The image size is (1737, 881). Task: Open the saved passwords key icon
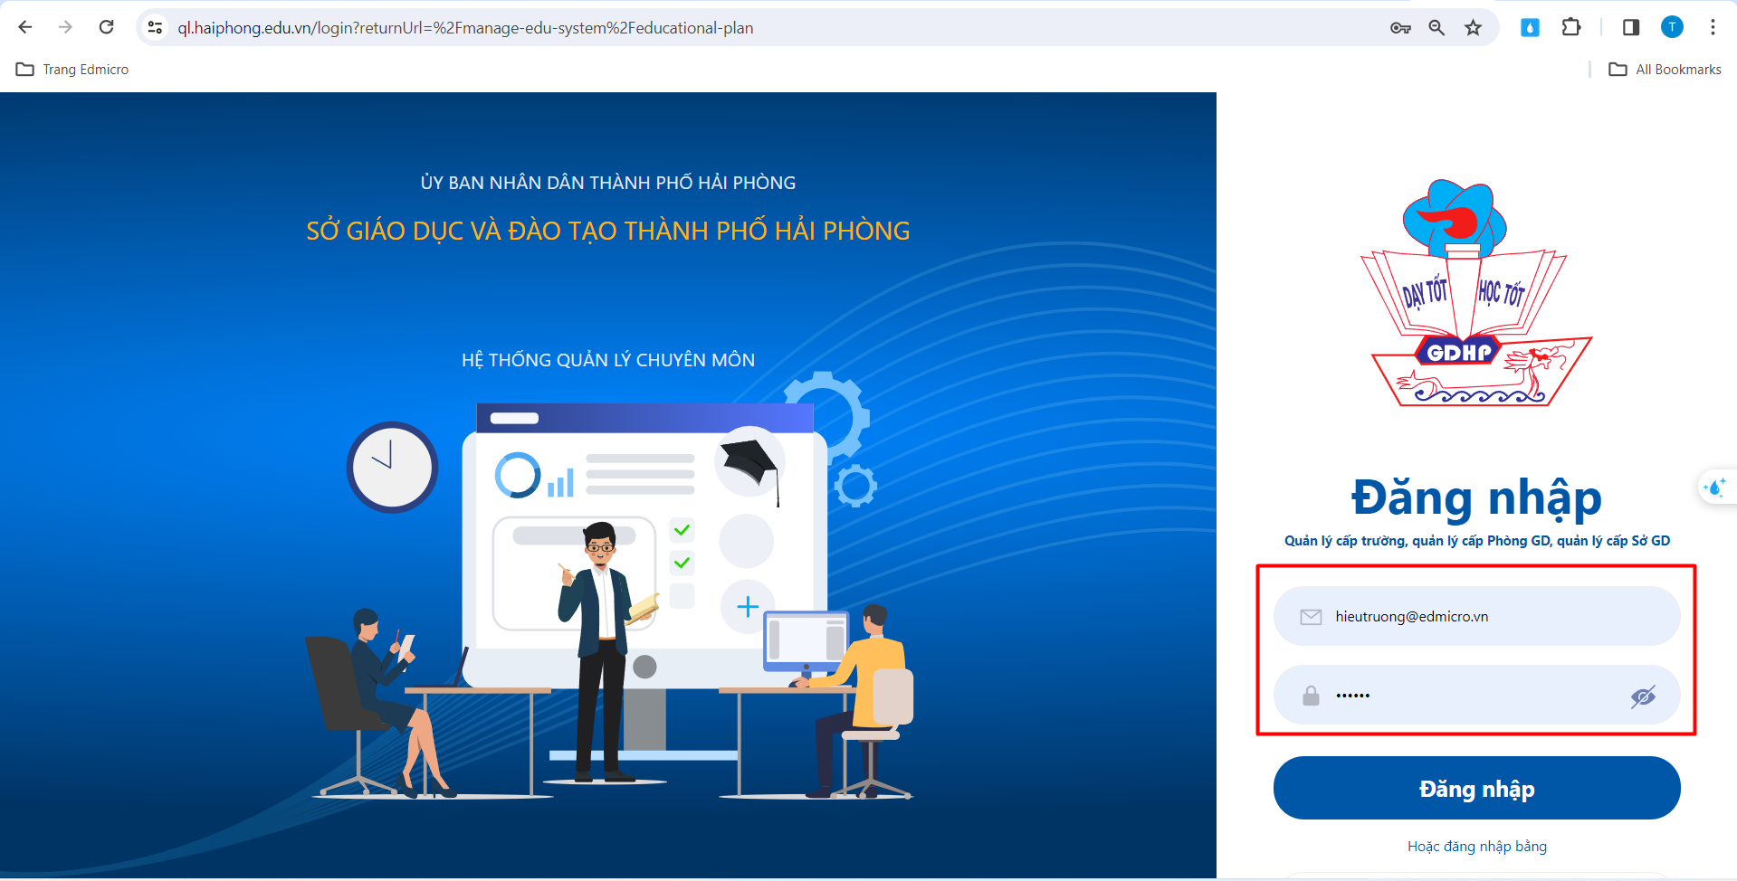[x=1400, y=27]
